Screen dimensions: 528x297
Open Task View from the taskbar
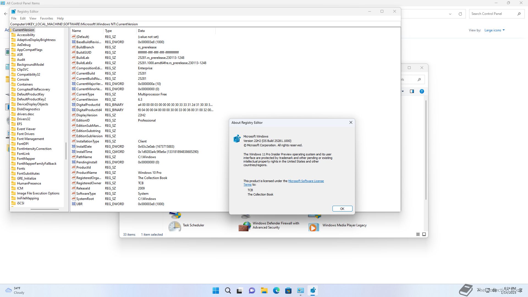tap(240, 290)
